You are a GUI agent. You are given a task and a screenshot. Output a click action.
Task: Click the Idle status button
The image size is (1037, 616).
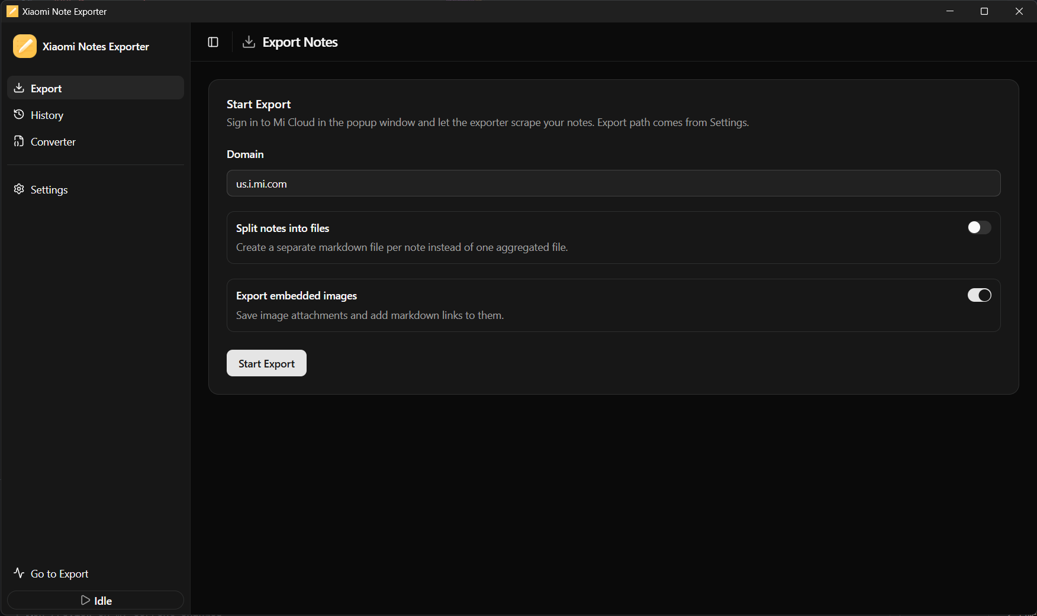tap(95, 600)
